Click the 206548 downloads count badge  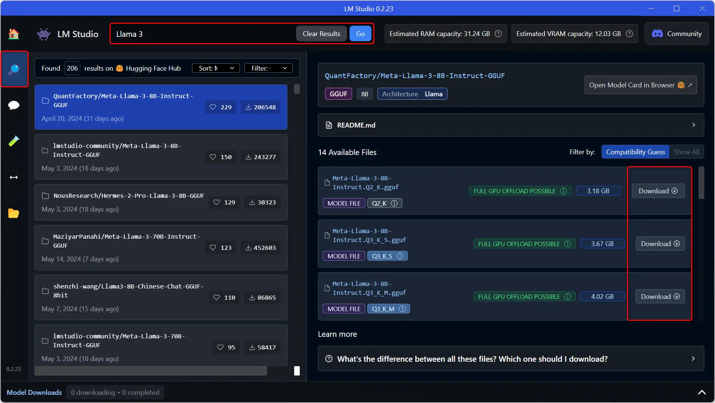261,107
